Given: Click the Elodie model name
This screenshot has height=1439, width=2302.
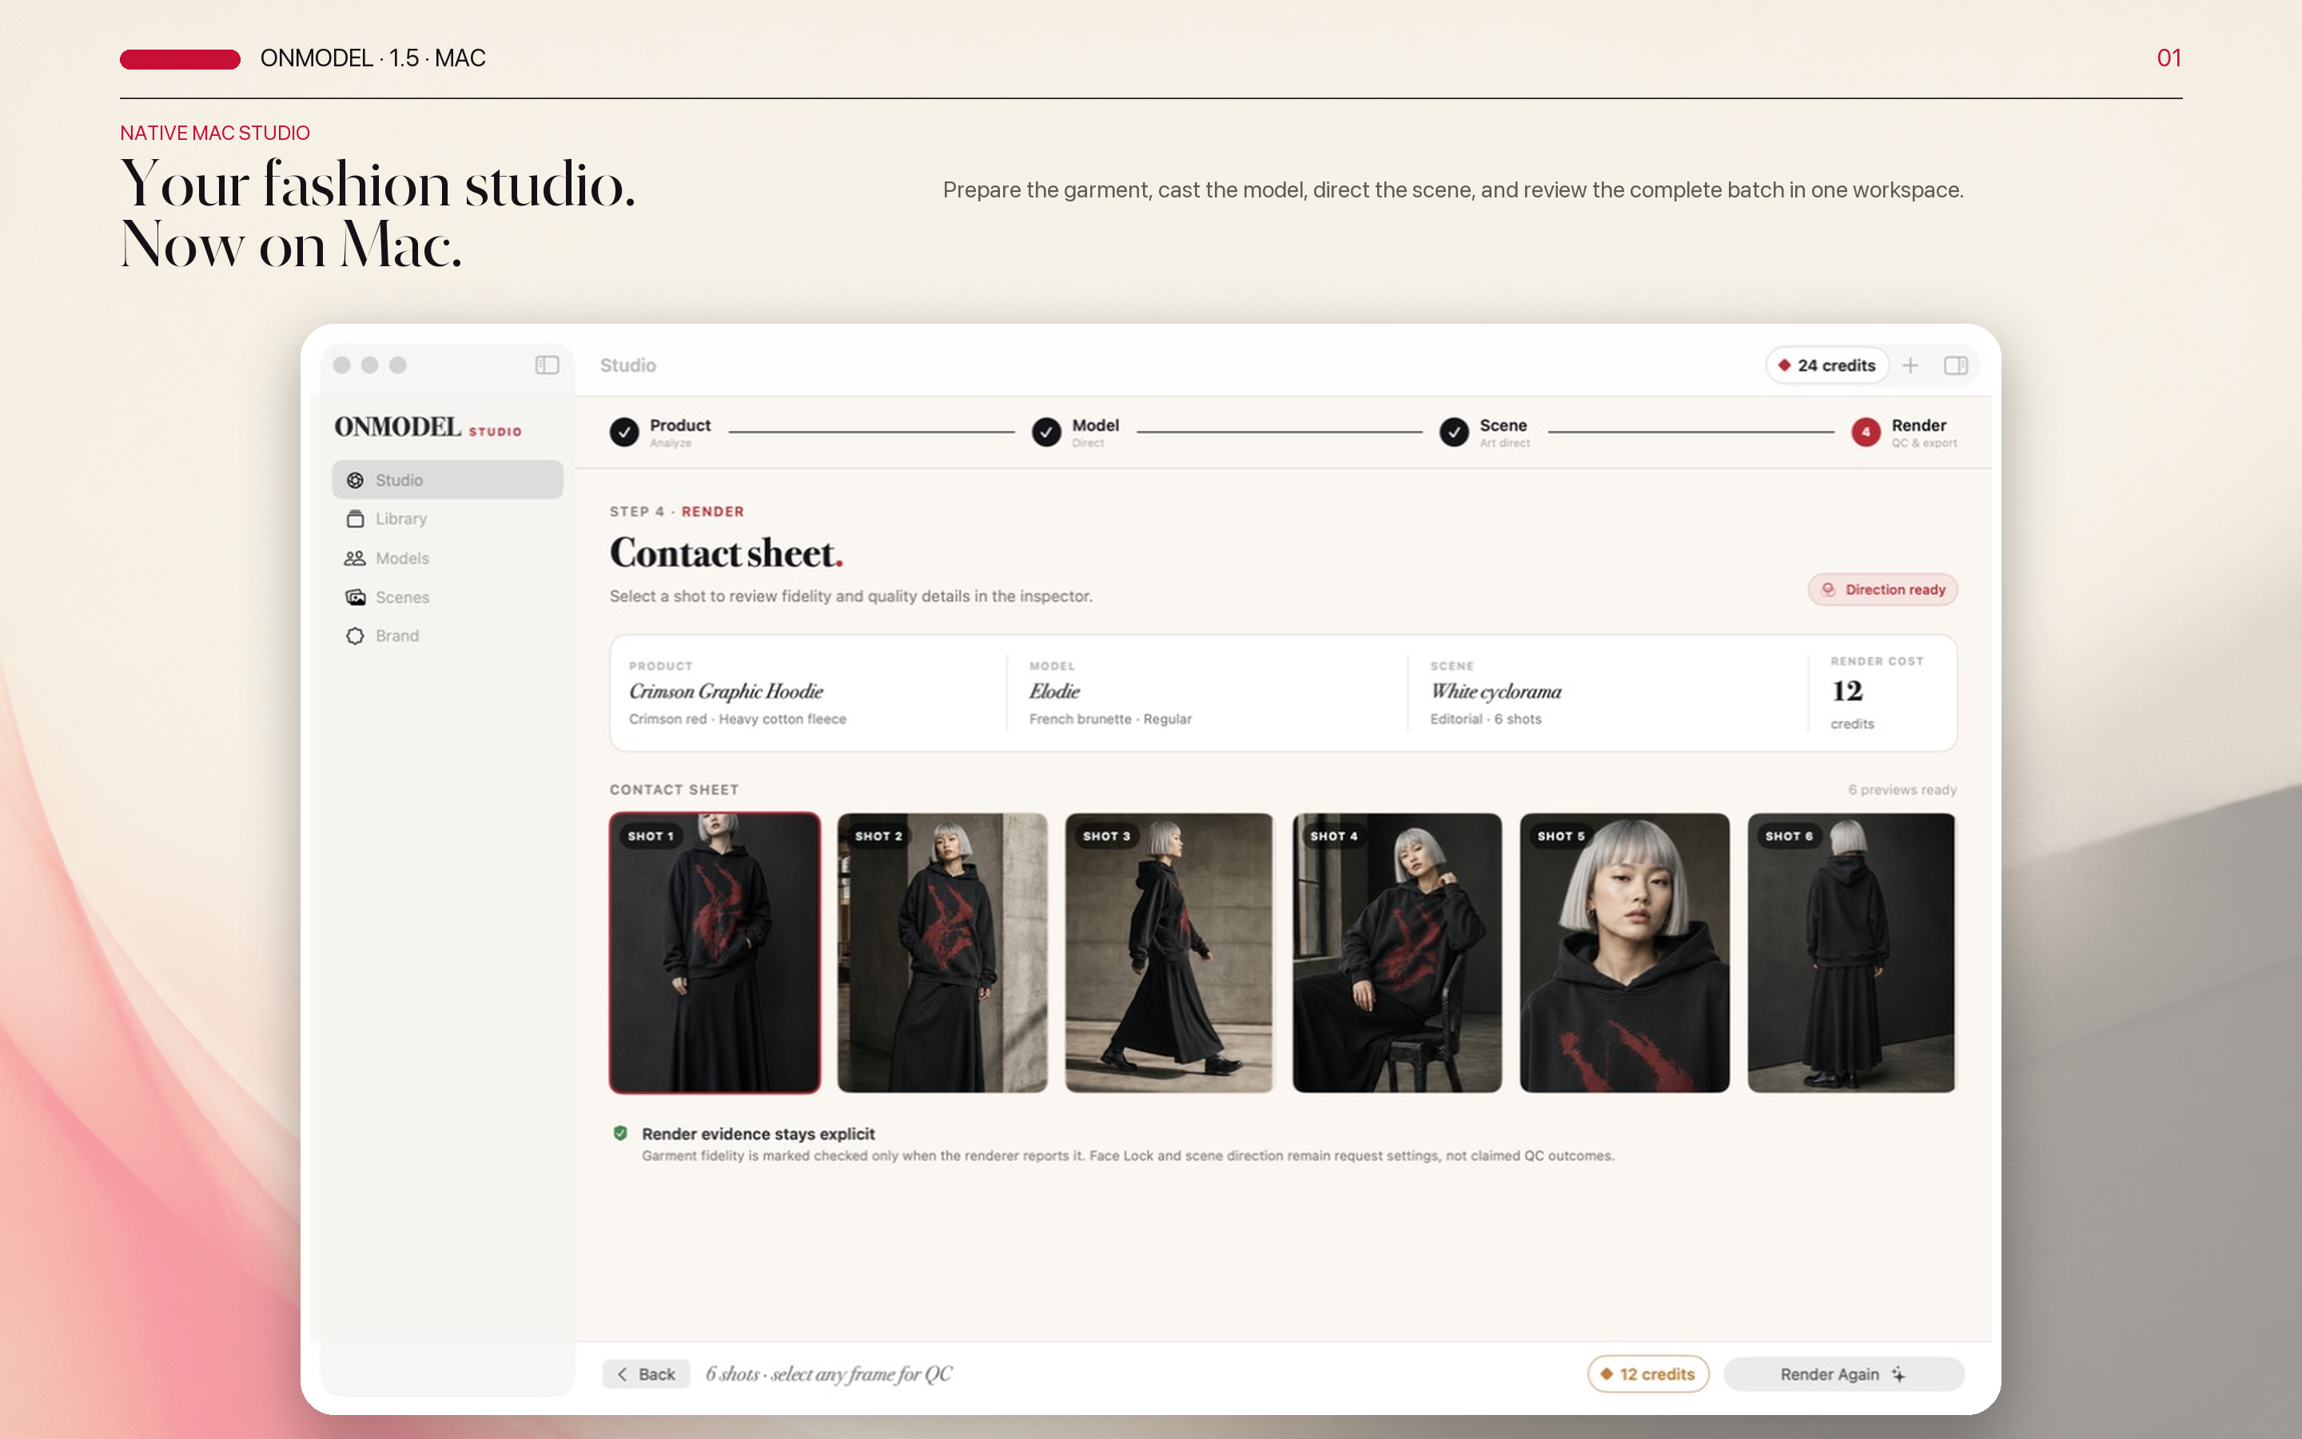Looking at the screenshot, I should (x=1054, y=692).
